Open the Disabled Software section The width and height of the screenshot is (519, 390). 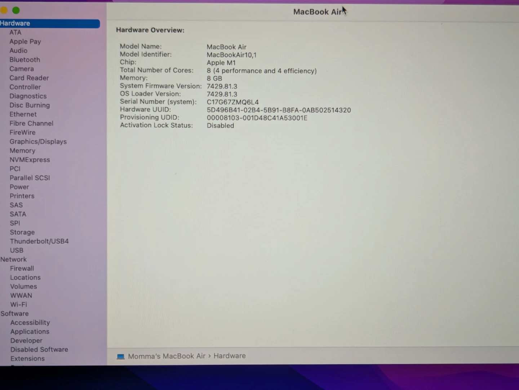pyautogui.click(x=39, y=349)
